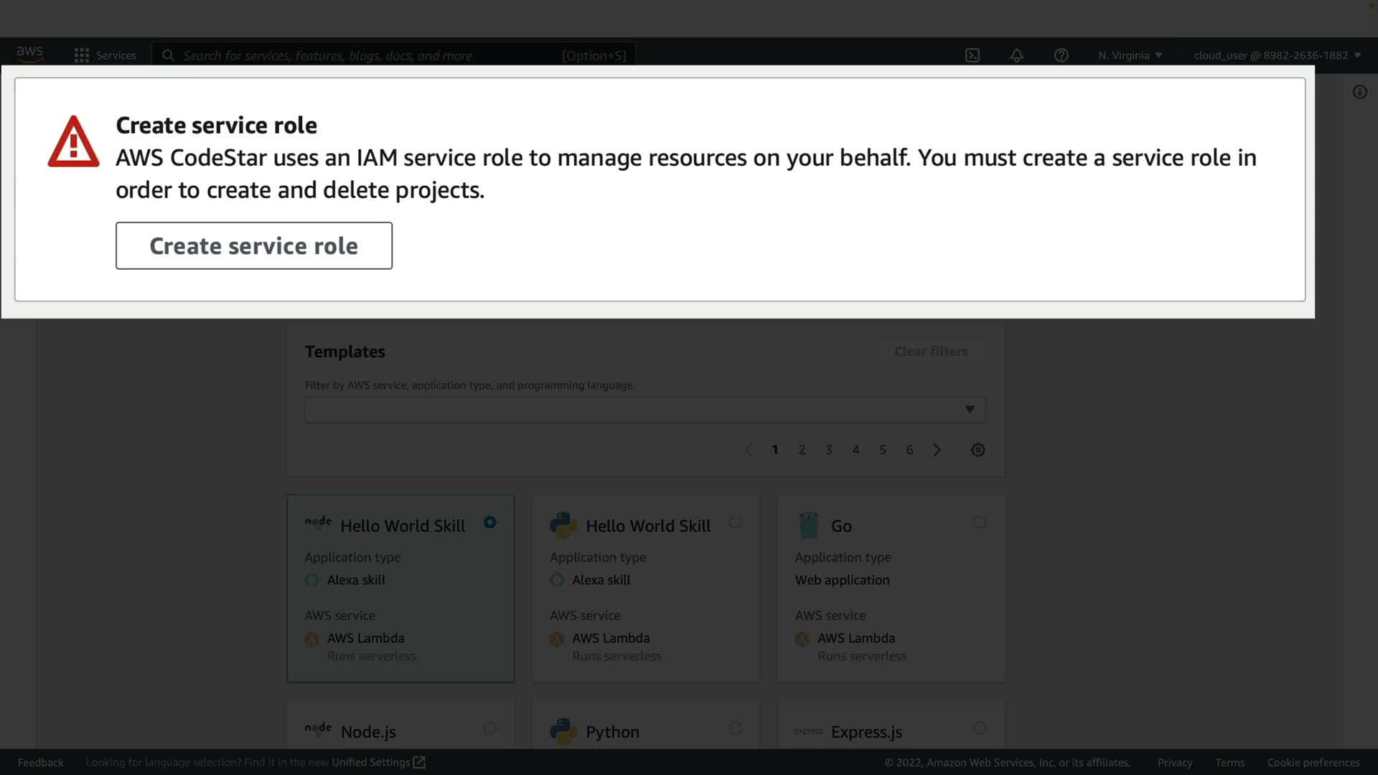Select the Python Hello World Skill radio

pos(735,522)
